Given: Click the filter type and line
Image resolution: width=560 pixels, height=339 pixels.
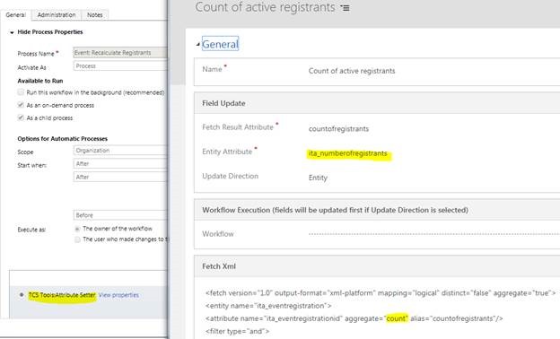Looking at the screenshot, I should (x=237, y=331).
